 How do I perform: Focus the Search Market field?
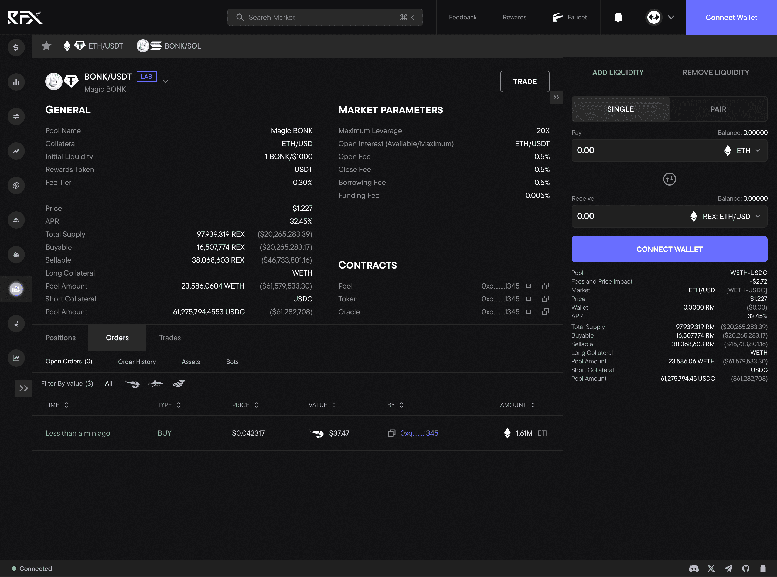pos(325,17)
